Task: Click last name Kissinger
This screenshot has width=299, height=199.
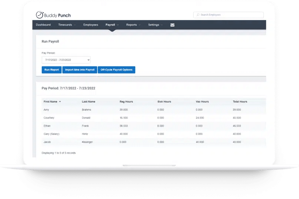Action: coord(87,142)
